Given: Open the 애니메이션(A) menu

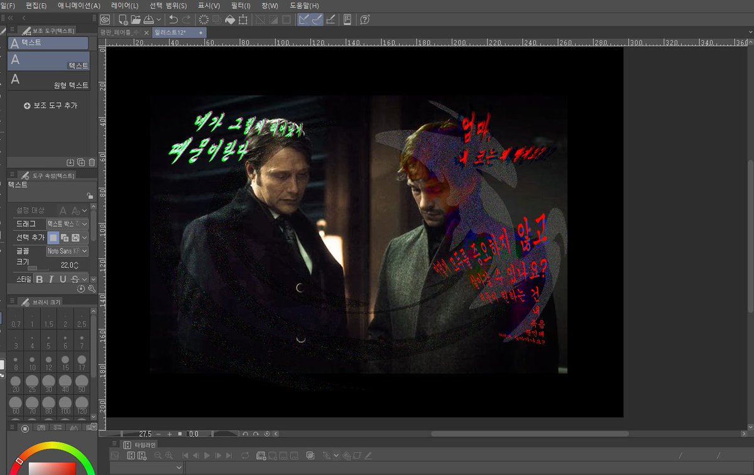Looking at the screenshot, I should [x=79, y=5].
